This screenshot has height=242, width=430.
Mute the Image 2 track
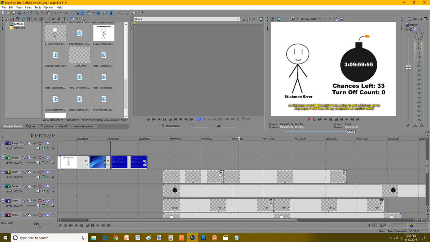(x=48, y=143)
